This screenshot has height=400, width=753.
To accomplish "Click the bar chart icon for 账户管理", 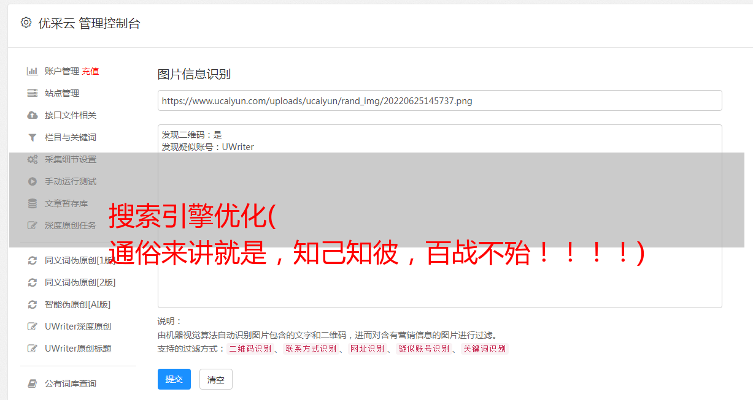I will (x=33, y=71).
